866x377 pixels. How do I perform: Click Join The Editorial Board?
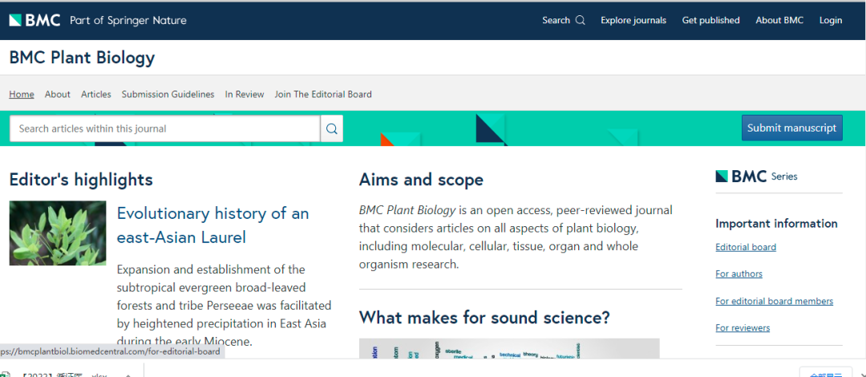point(323,94)
